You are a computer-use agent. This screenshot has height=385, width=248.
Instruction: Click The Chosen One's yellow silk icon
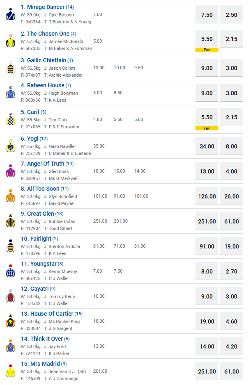10,41
